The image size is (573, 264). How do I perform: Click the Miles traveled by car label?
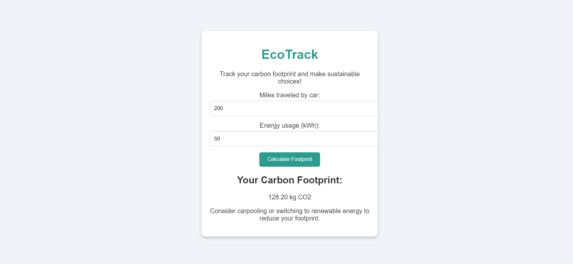click(289, 95)
